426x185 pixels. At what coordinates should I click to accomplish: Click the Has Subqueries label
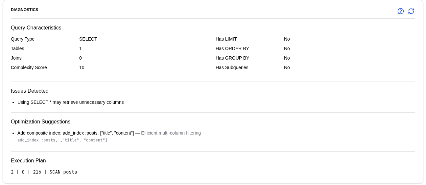(232, 67)
